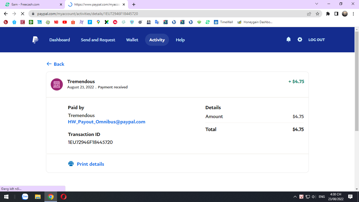The height and width of the screenshot is (202, 359).
Task: Click the back arrow icon above transaction
Action: [x=49, y=64]
